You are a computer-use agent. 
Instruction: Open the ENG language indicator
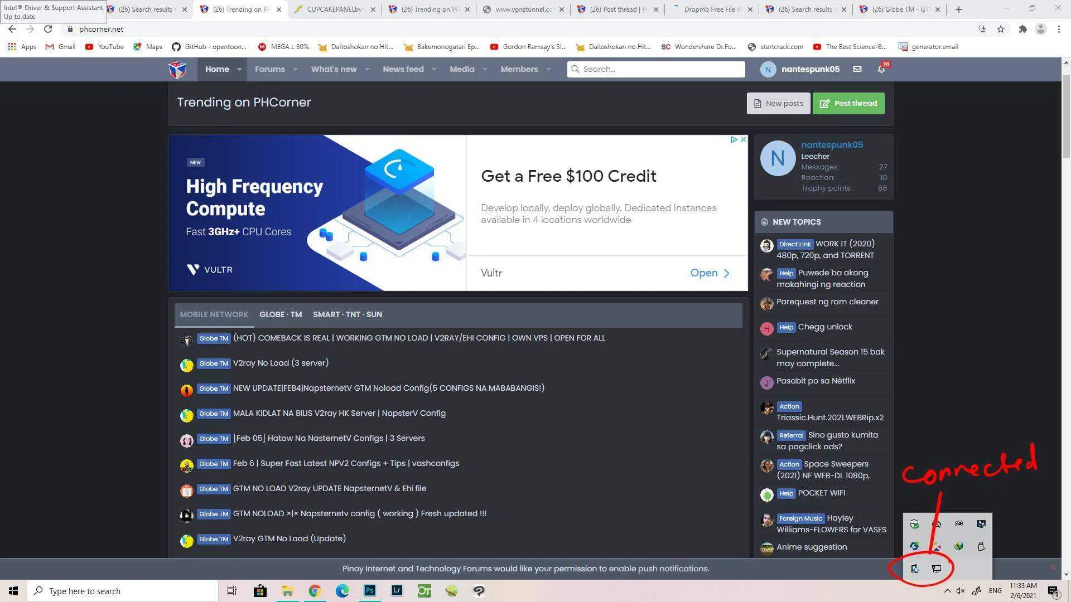[x=995, y=591]
